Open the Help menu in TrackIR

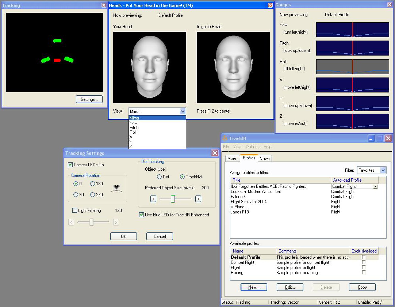[268, 147]
